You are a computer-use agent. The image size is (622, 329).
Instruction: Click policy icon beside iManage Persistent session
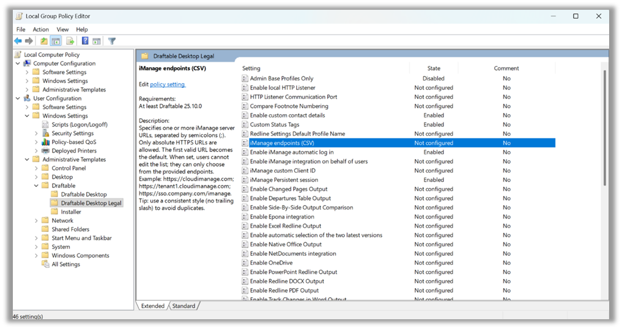coord(245,179)
